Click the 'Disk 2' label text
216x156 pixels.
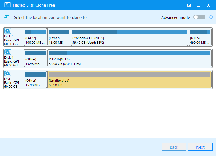9,79
